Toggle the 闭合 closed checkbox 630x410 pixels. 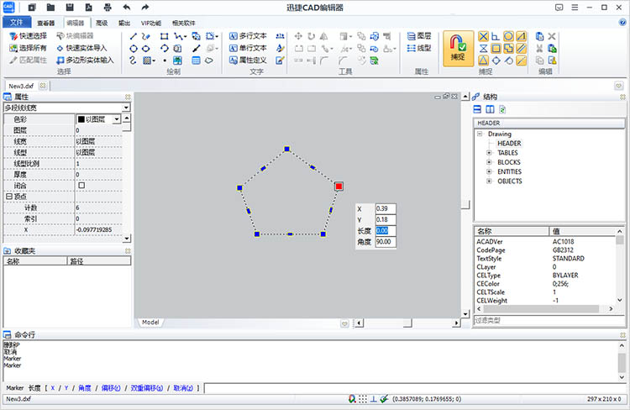tap(81, 185)
